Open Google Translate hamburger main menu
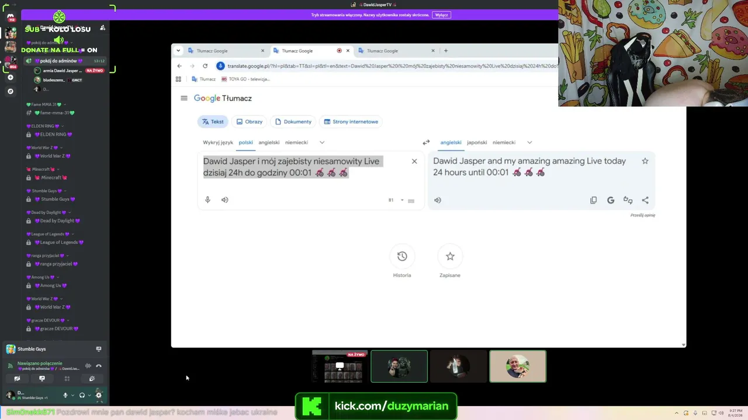Screen dimensions: 748x420 [x=184, y=98]
